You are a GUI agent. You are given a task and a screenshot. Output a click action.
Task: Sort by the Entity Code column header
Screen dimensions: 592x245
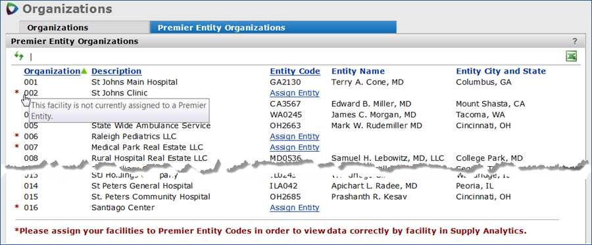[295, 71]
